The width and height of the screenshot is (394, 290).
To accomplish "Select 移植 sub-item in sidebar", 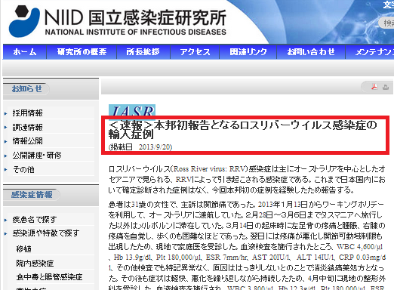I will click(x=24, y=249).
